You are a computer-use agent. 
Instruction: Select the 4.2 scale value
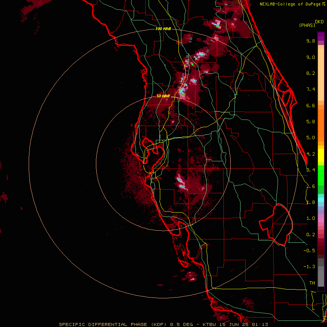pos(311,154)
